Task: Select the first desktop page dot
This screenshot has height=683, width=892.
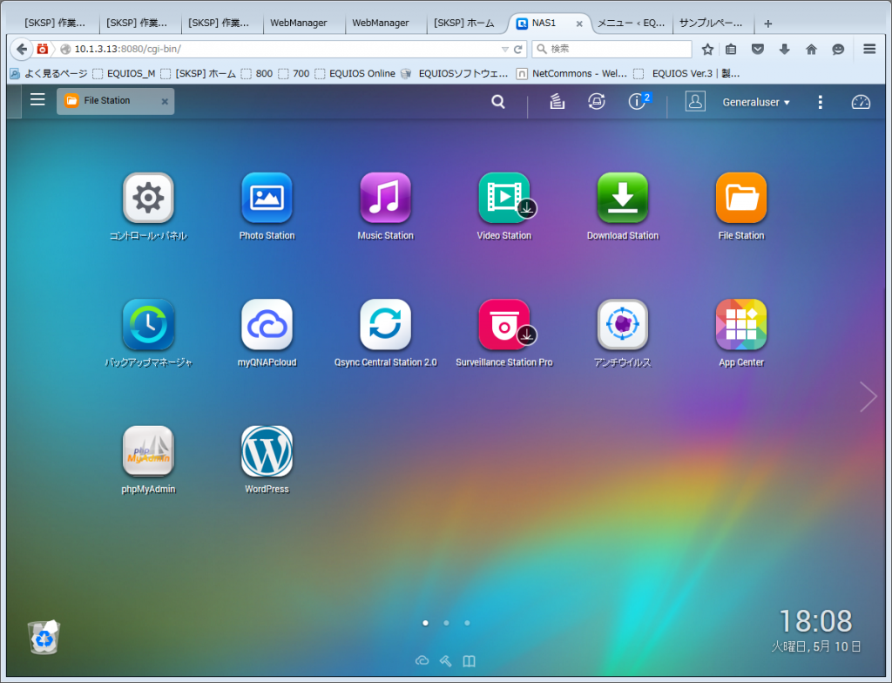Action: point(425,623)
